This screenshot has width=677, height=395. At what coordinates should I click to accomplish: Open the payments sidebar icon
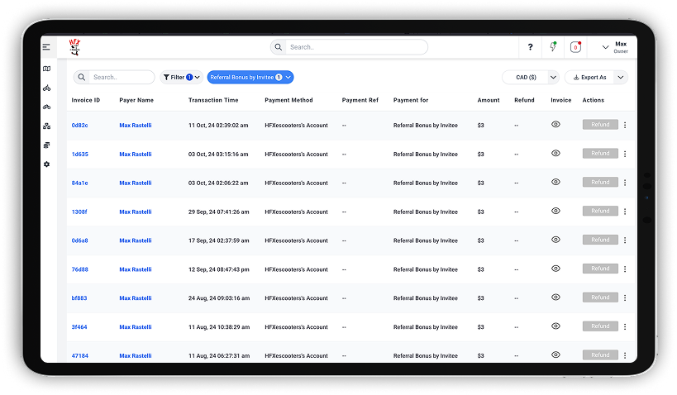click(x=46, y=145)
